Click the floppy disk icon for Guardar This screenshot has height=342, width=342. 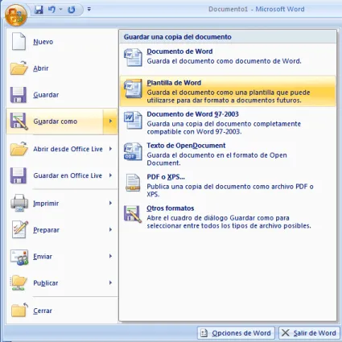pyautogui.click(x=19, y=95)
